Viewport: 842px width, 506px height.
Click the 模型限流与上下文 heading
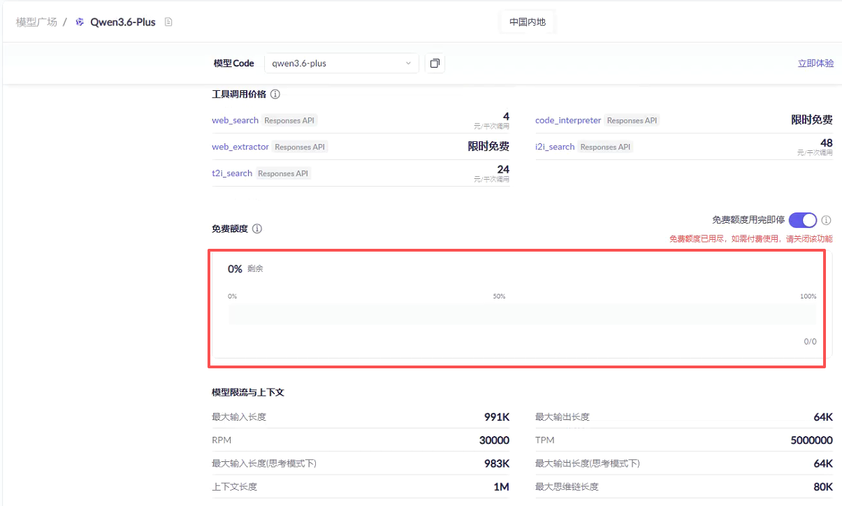pyautogui.click(x=248, y=393)
